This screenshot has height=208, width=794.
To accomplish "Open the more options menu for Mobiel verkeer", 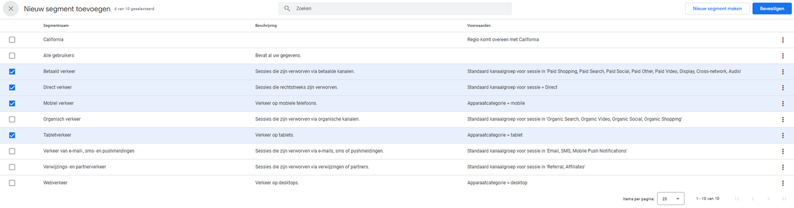I will click(783, 103).
